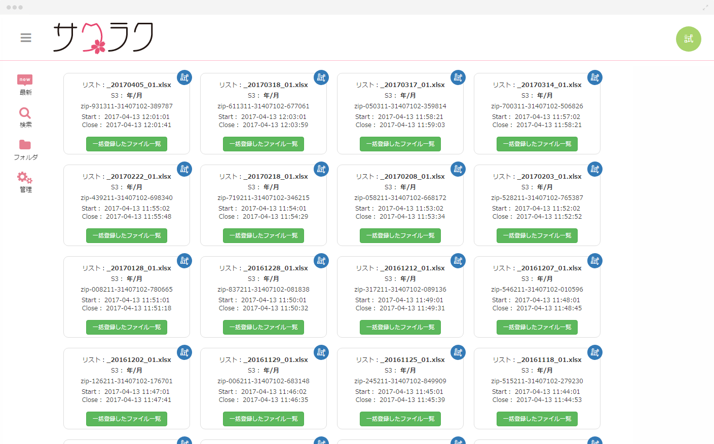
Task: Open file list for _20161125_01.xlsx
Action: coord(400,419)
